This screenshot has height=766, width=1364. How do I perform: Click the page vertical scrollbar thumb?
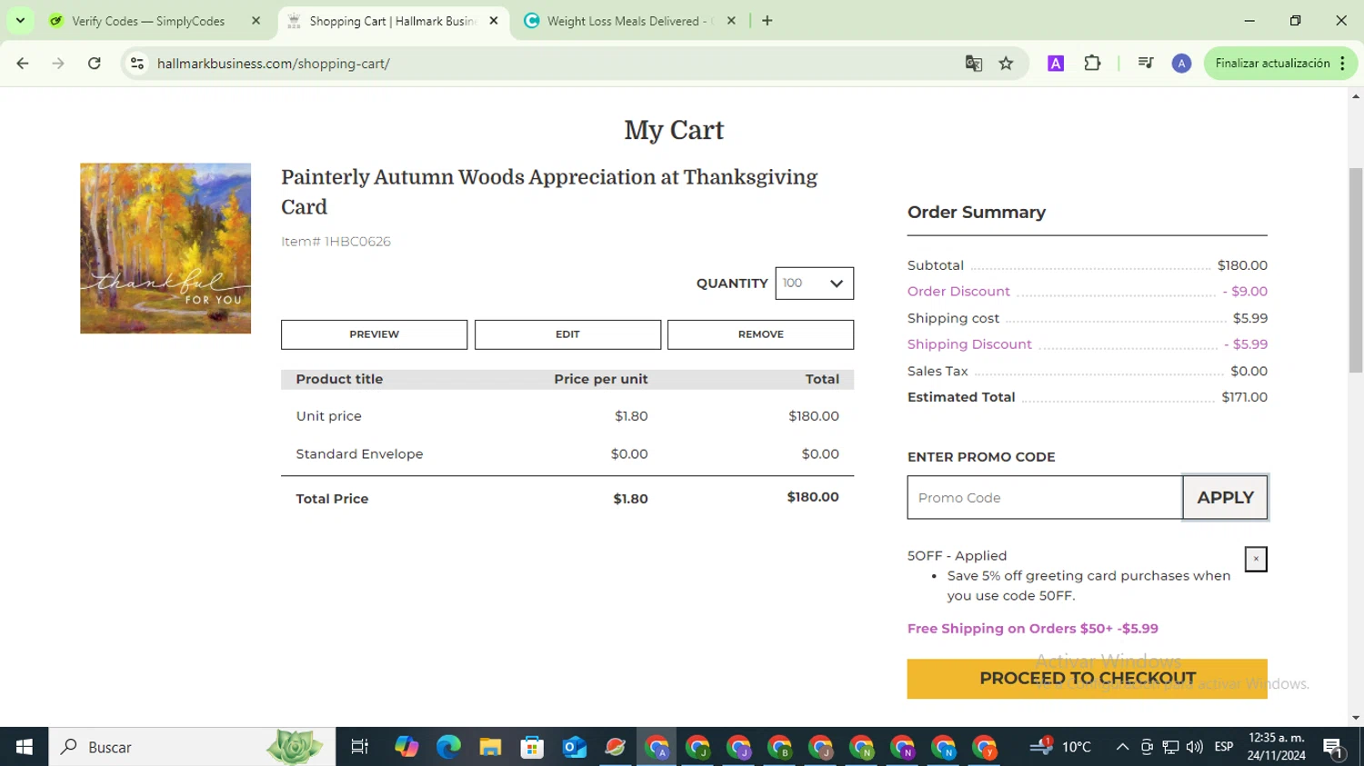1356,270
